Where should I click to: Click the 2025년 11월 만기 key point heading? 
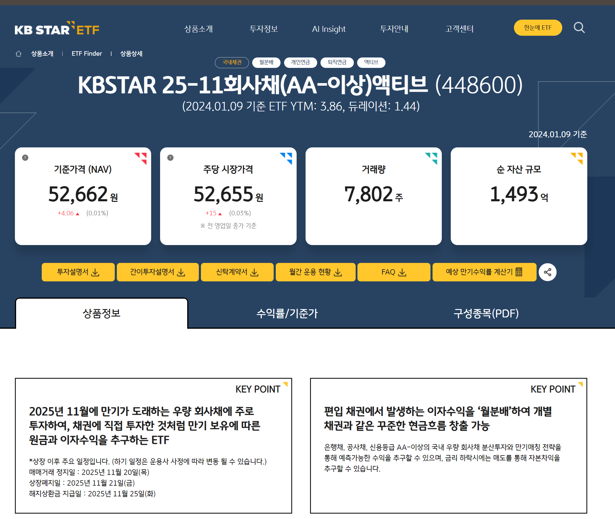145,426
